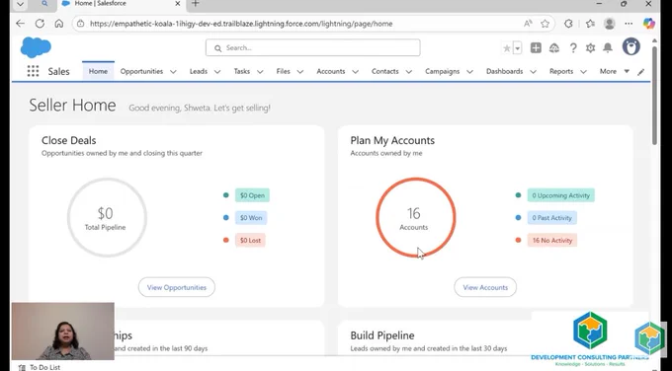Image resolution: width=672 pixels, height=371 pixels.
Task: View site information lock icon
Action: (x=81, y=24)
